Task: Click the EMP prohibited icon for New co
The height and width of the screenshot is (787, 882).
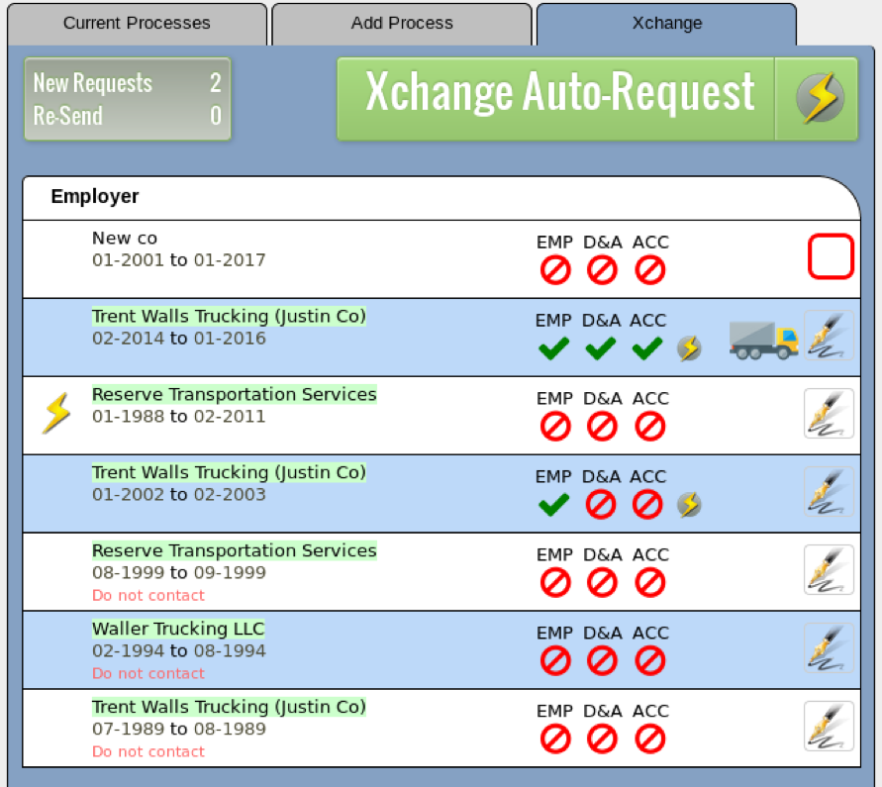Action: (555, 270)
